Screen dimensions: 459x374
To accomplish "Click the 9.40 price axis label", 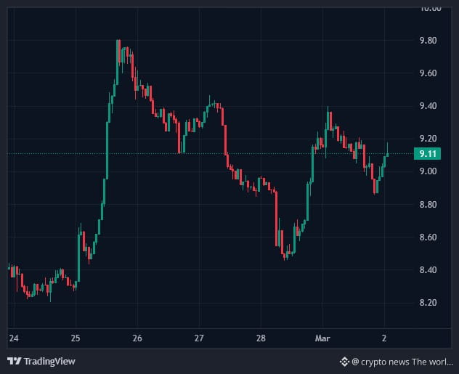I will coord(428,106).
